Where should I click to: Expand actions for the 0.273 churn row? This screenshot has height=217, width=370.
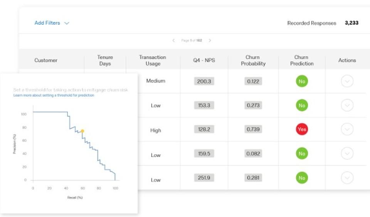(x=347, y=105)
